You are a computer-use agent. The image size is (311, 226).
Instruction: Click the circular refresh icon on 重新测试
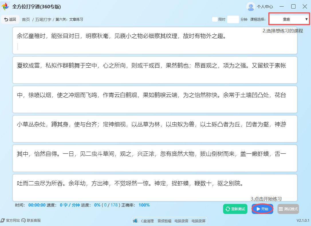tap(227, 209)
